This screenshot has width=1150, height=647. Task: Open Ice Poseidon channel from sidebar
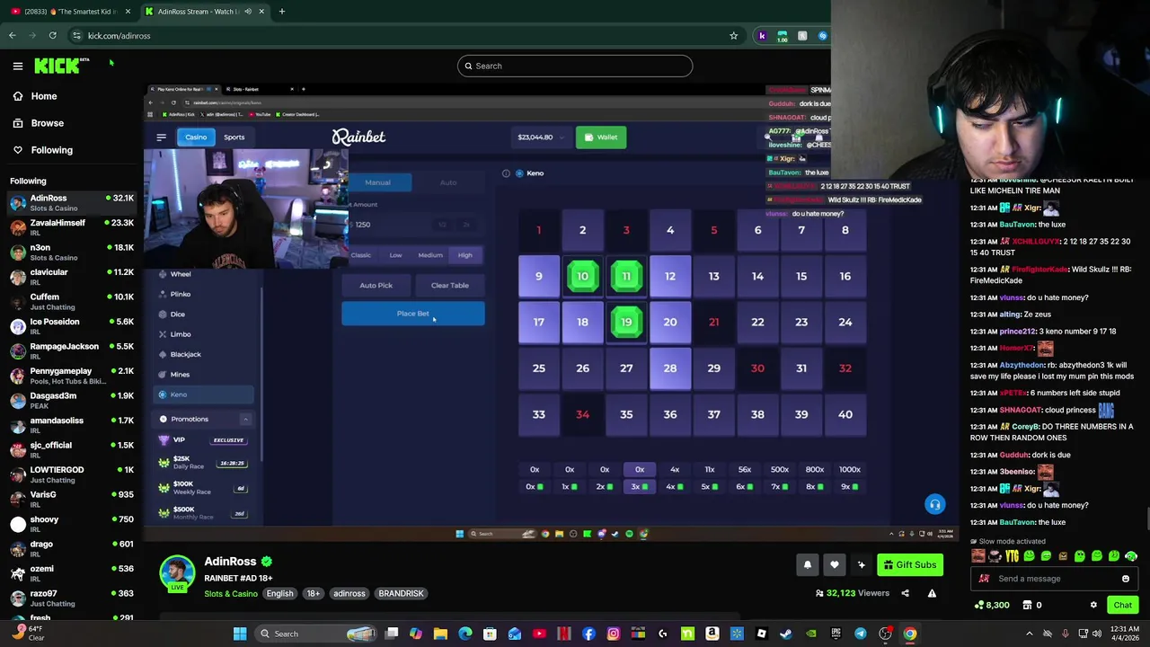point(72,326)
